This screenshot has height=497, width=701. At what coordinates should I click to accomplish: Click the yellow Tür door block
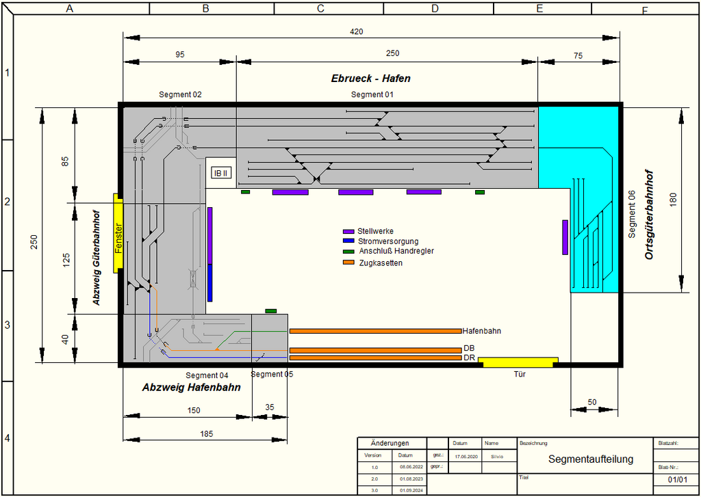point(518,362)
